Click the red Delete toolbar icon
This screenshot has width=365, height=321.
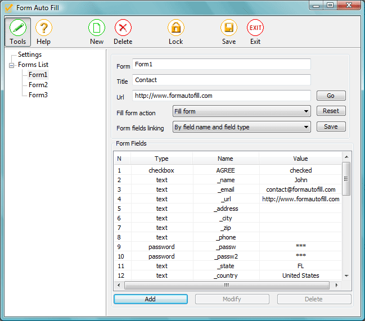(123, 28)
